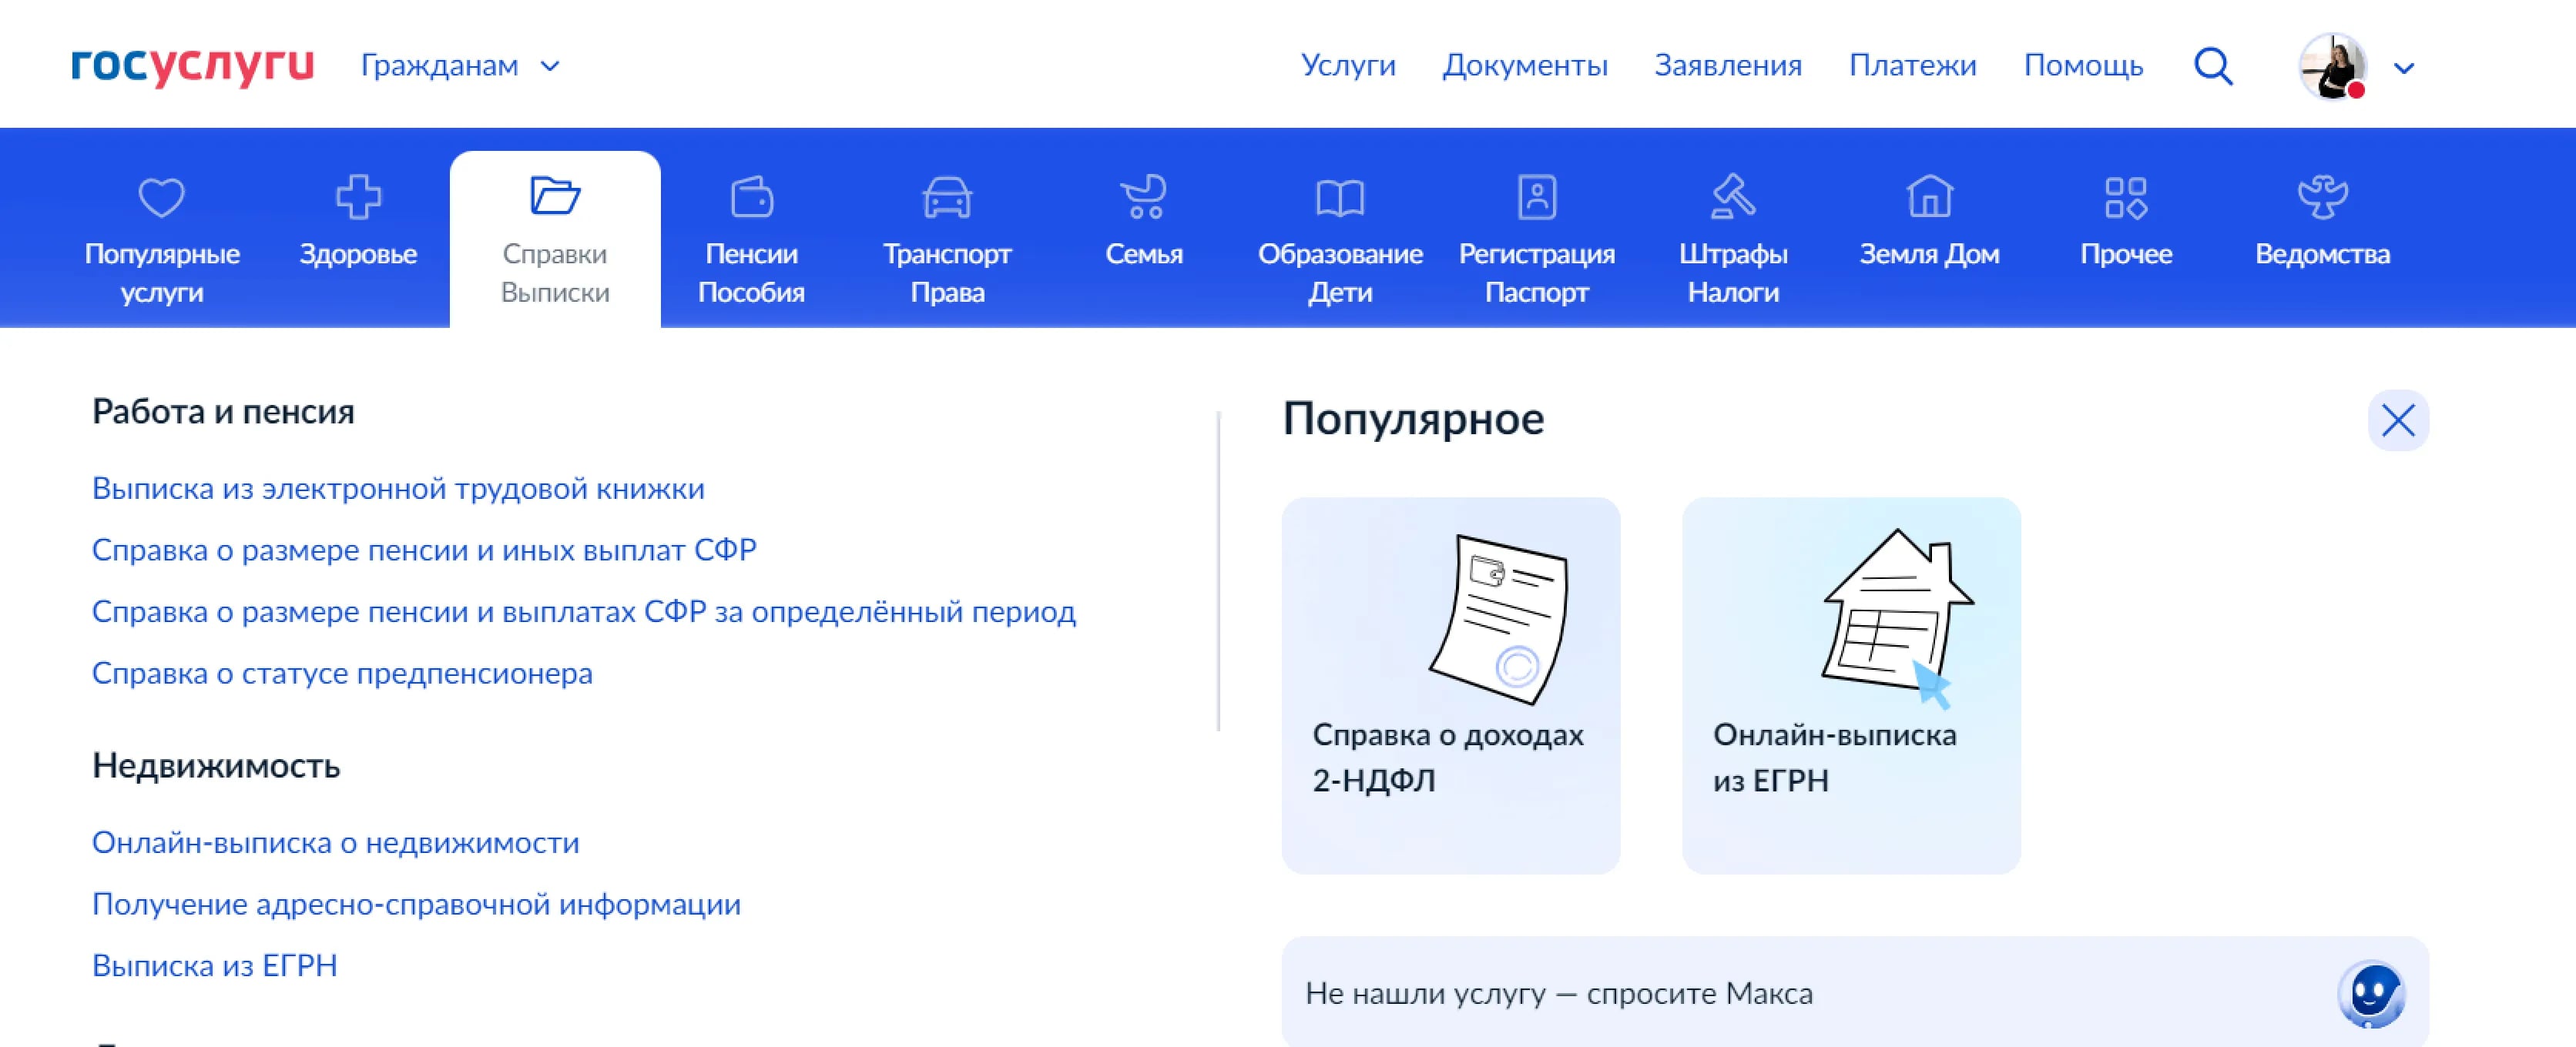Open Помощь in the top navigation
Image resolution: width=2576 pixels, height=1047 pixels.
coord(2083,66)
